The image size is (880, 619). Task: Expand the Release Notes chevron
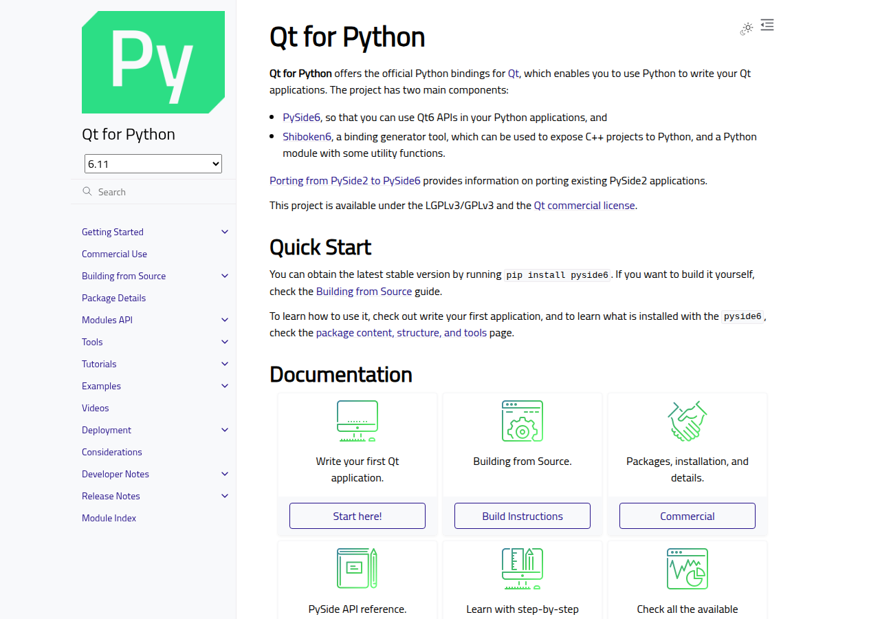pos(225,496)
